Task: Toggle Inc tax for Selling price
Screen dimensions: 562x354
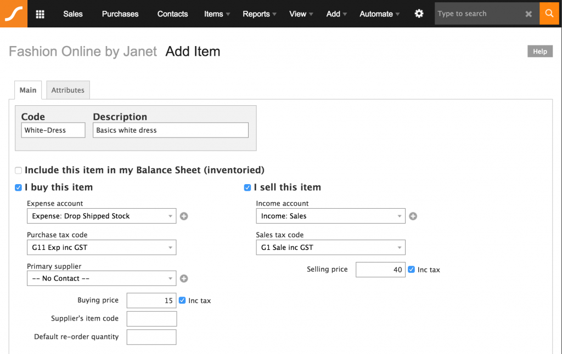Action: 411,270
